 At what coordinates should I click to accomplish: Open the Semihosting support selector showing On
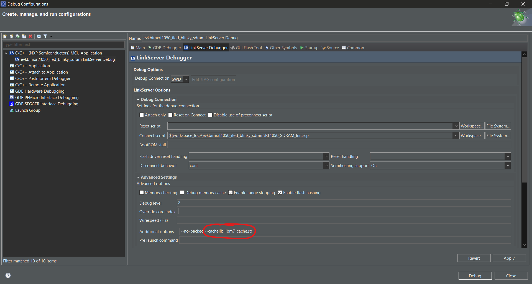[507, 165]
